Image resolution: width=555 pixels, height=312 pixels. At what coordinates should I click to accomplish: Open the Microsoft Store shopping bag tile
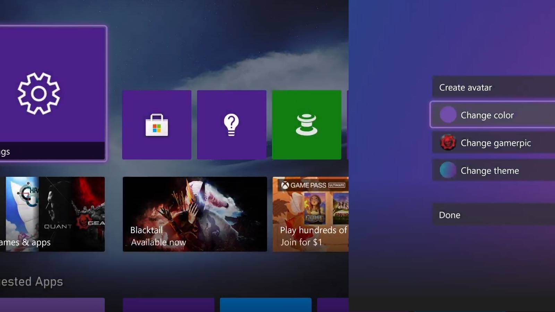pyautogui.click(x=156, y=125)
